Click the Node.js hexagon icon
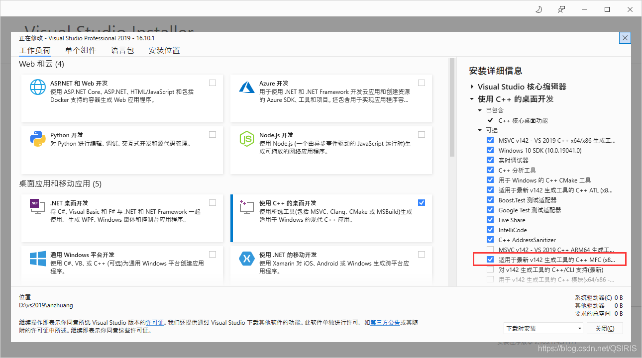 (247, 139)
